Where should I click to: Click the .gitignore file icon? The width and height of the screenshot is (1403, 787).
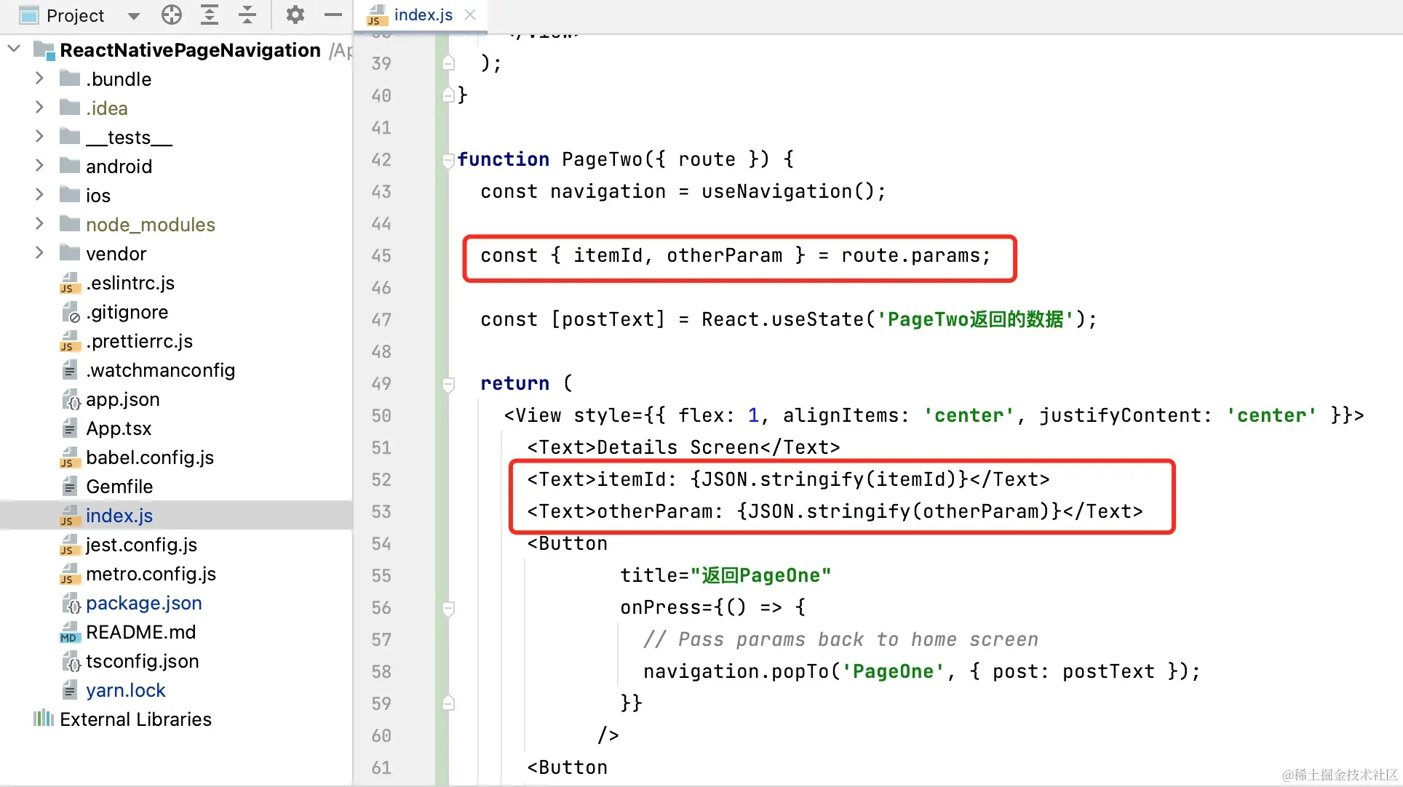pos(71,312)
